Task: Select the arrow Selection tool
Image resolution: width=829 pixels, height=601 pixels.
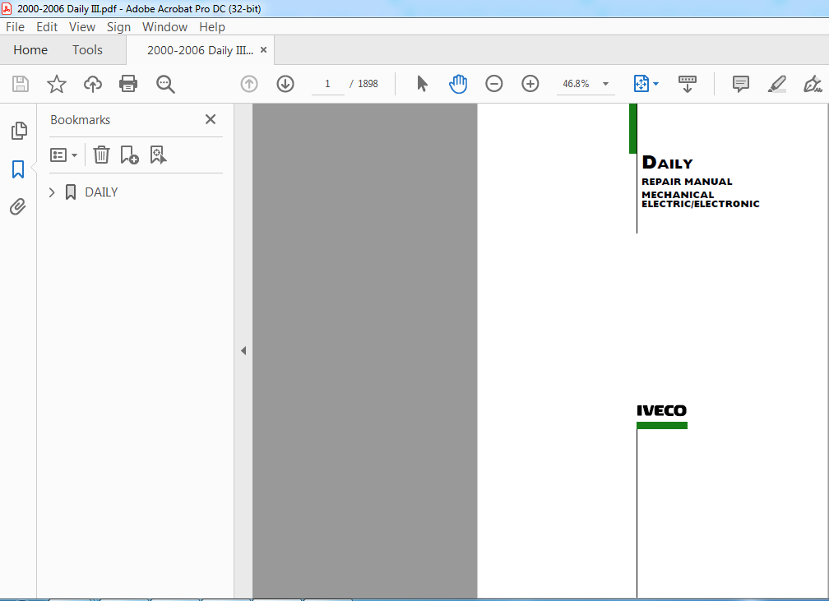Action: pyautogui.click(x=422, y=84)
